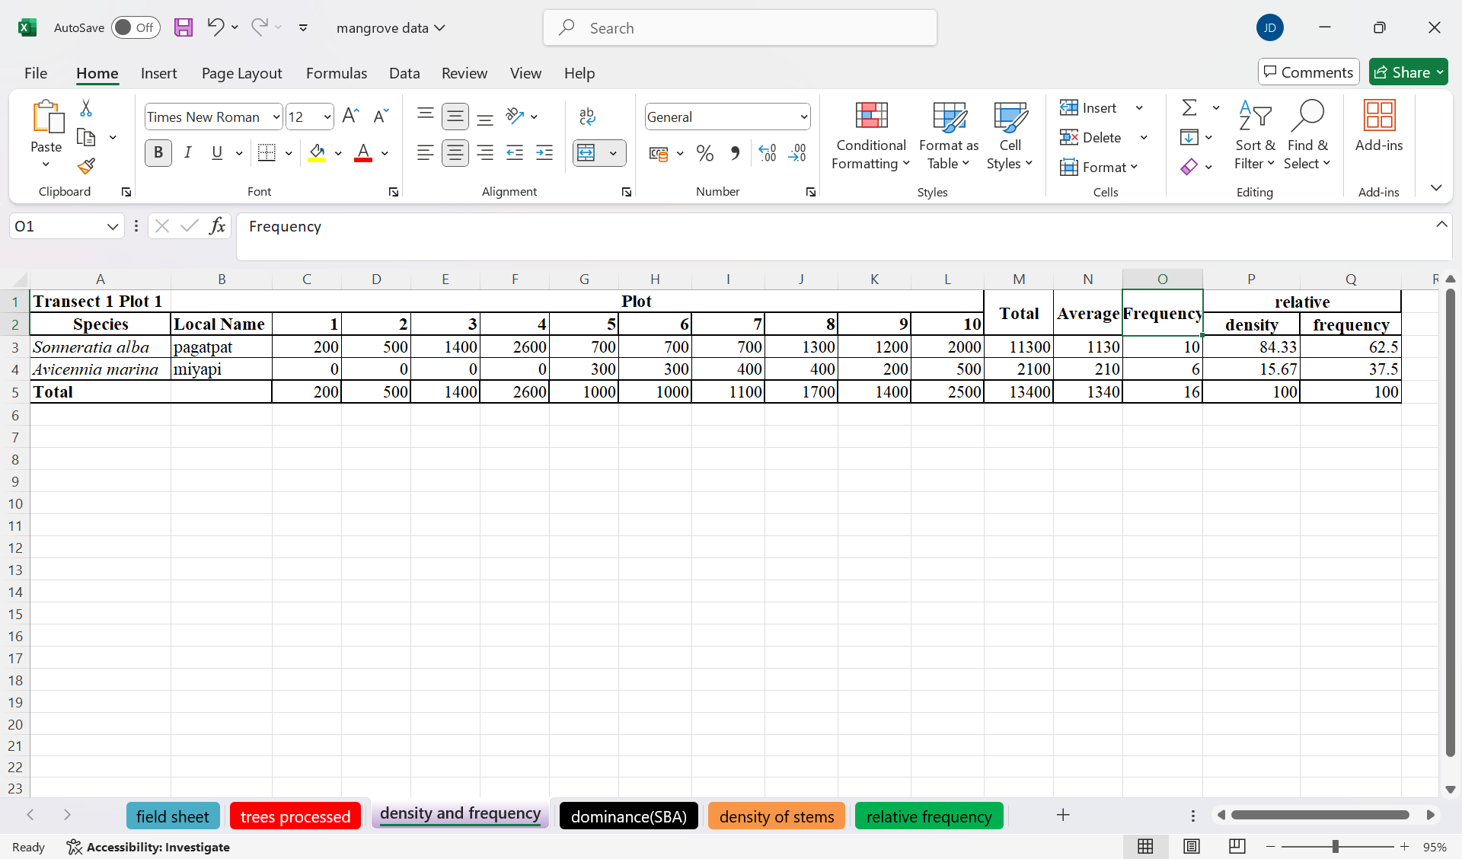Image resolution: width=1462 pixels, height=859 pixels.
Task: Click the Insert Function fx icon
Action: pyautogui.click(x=218, y=226)
